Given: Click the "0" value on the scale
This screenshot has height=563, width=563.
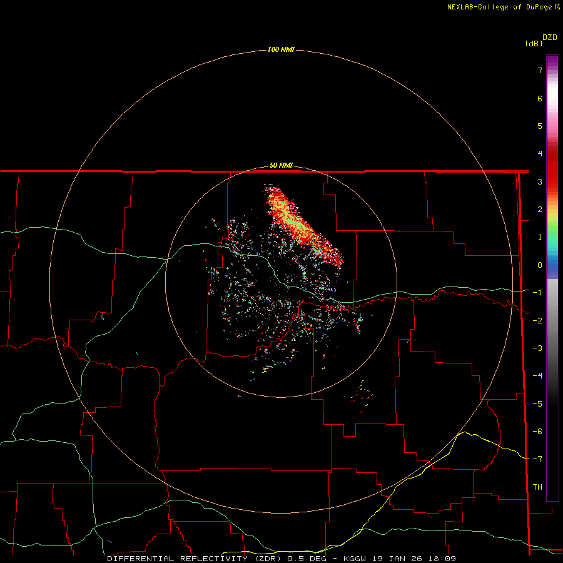Looking at the screenshot, I should [x=540, y=265].
